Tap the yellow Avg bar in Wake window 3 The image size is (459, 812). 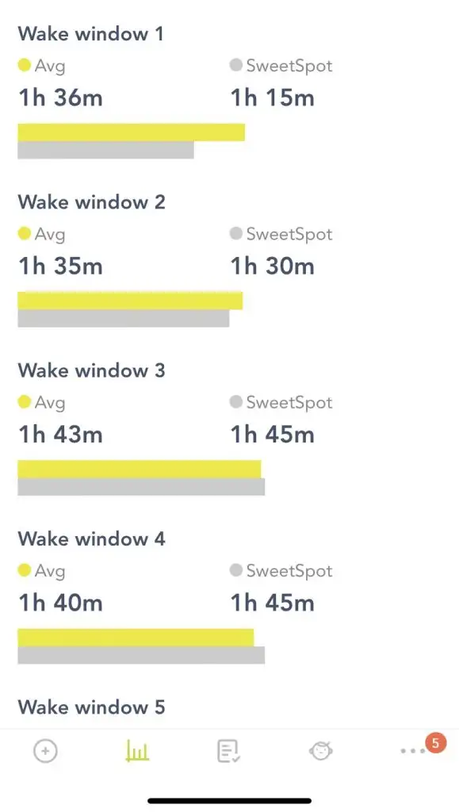[140, 469]
